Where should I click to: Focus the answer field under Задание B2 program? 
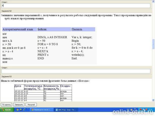[76, 71]
